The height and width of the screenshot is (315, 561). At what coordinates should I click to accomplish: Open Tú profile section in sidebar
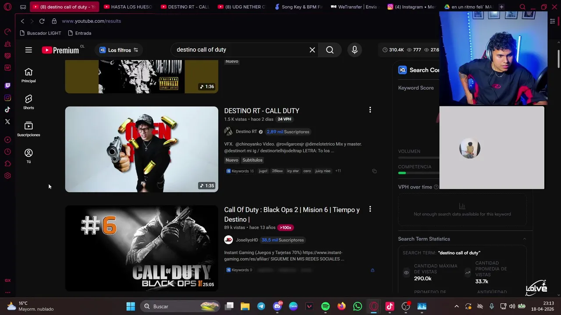pos(28,156)
